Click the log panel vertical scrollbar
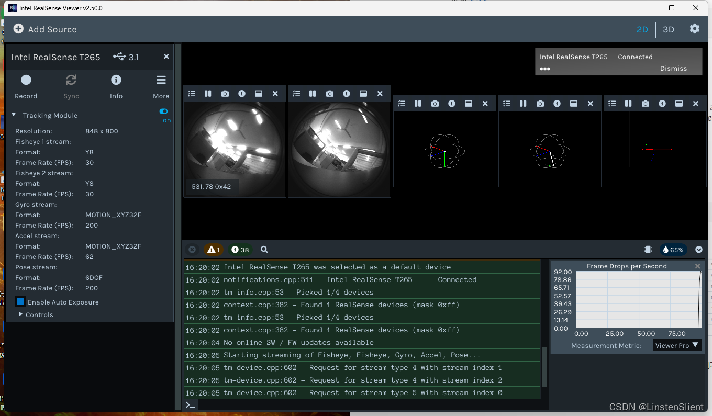The width and height of the screenshot is (712, 416). tap(544, 366)
